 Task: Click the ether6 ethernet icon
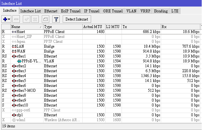(x=14, y=86)
